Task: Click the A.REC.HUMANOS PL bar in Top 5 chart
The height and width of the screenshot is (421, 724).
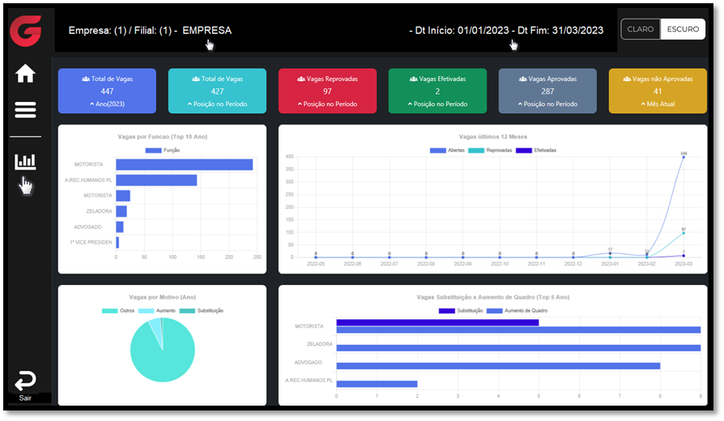Action: point(377,384)
